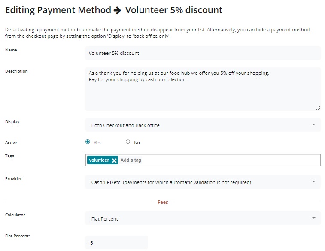325x251 pixels.
Task: Edit the Flat Percent value field
Action: 116,242
